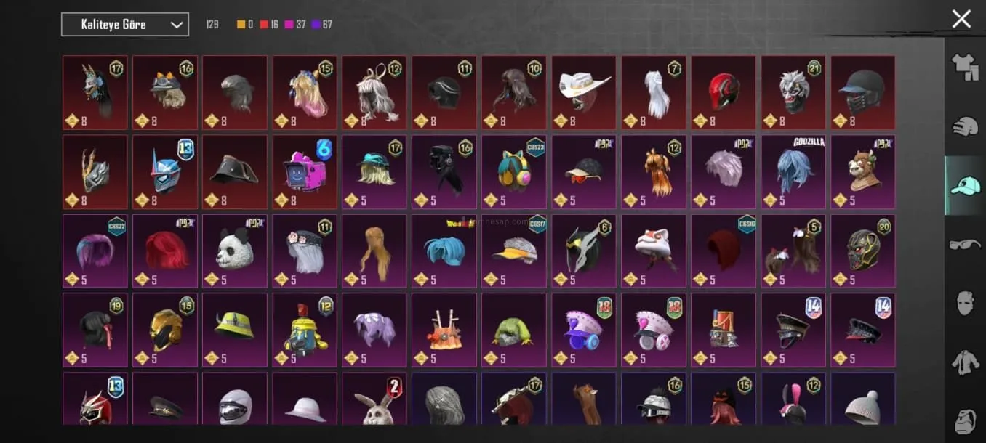Open the Kaliteye Göre sort dropdown

[125, 24]
